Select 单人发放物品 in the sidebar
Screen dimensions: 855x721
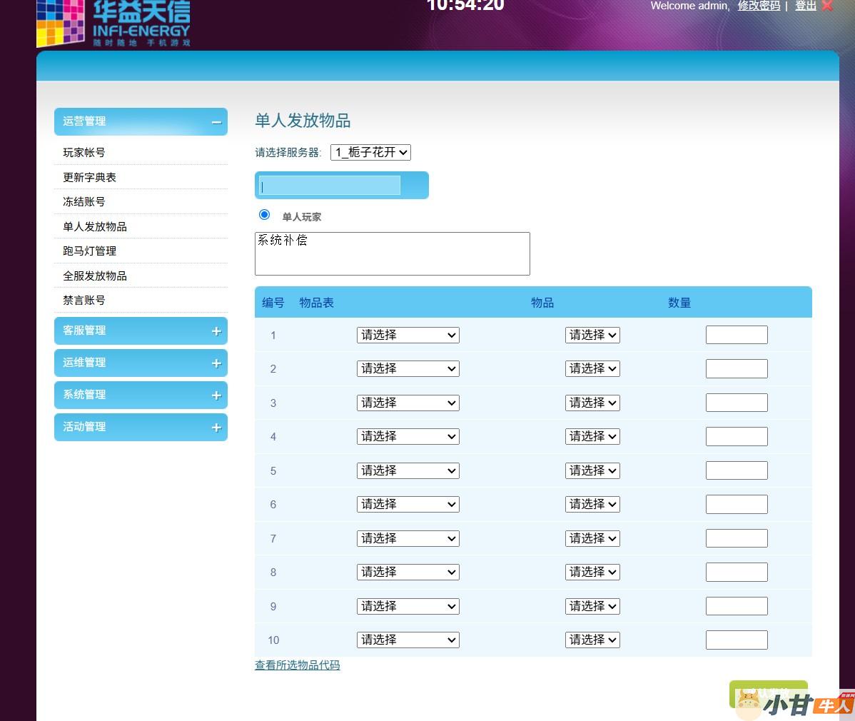(95, 226)
